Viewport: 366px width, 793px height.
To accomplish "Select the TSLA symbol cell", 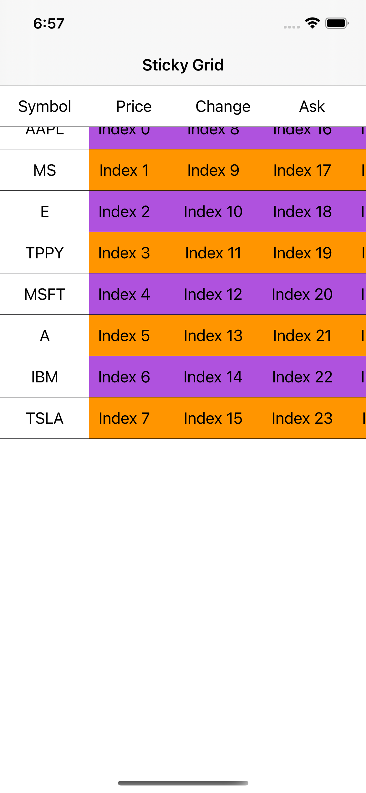I will [45, 418].
